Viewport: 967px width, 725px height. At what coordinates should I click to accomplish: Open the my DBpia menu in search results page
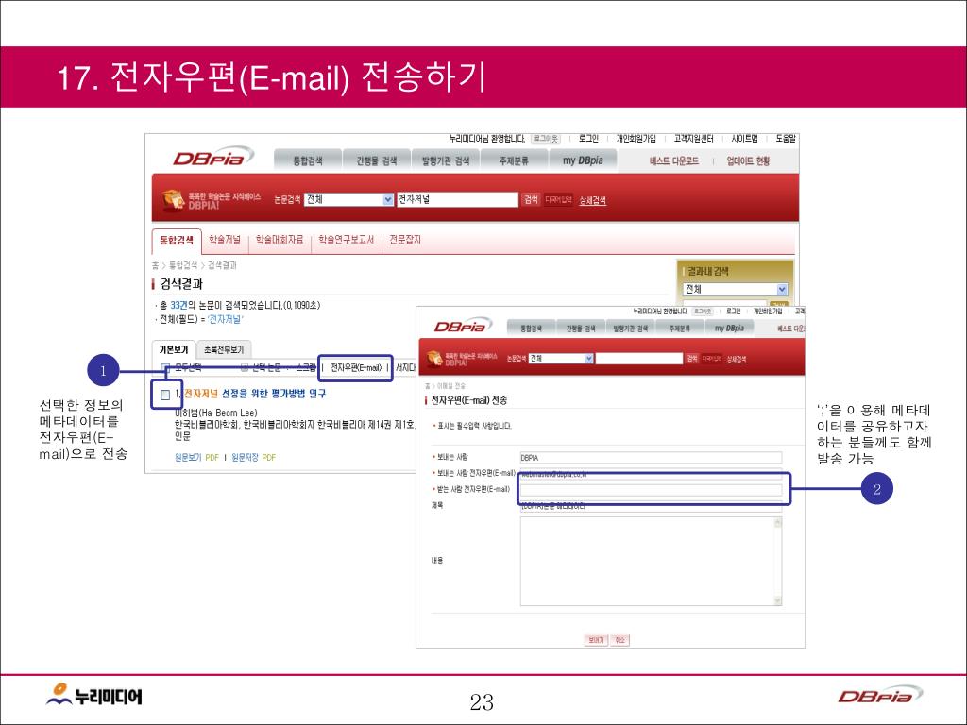tap(583, 160)
